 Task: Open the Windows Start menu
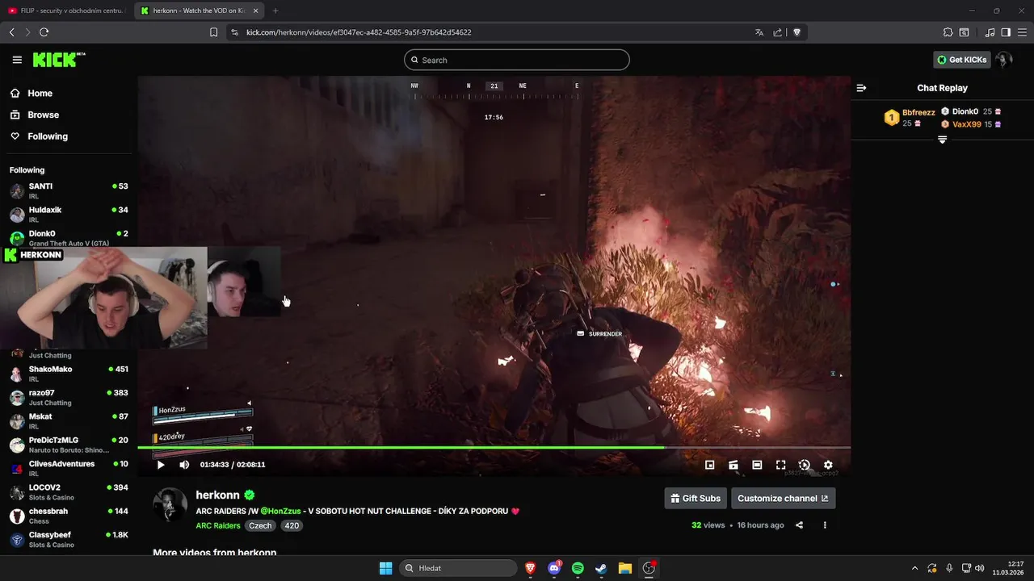(x=385, y=568)
